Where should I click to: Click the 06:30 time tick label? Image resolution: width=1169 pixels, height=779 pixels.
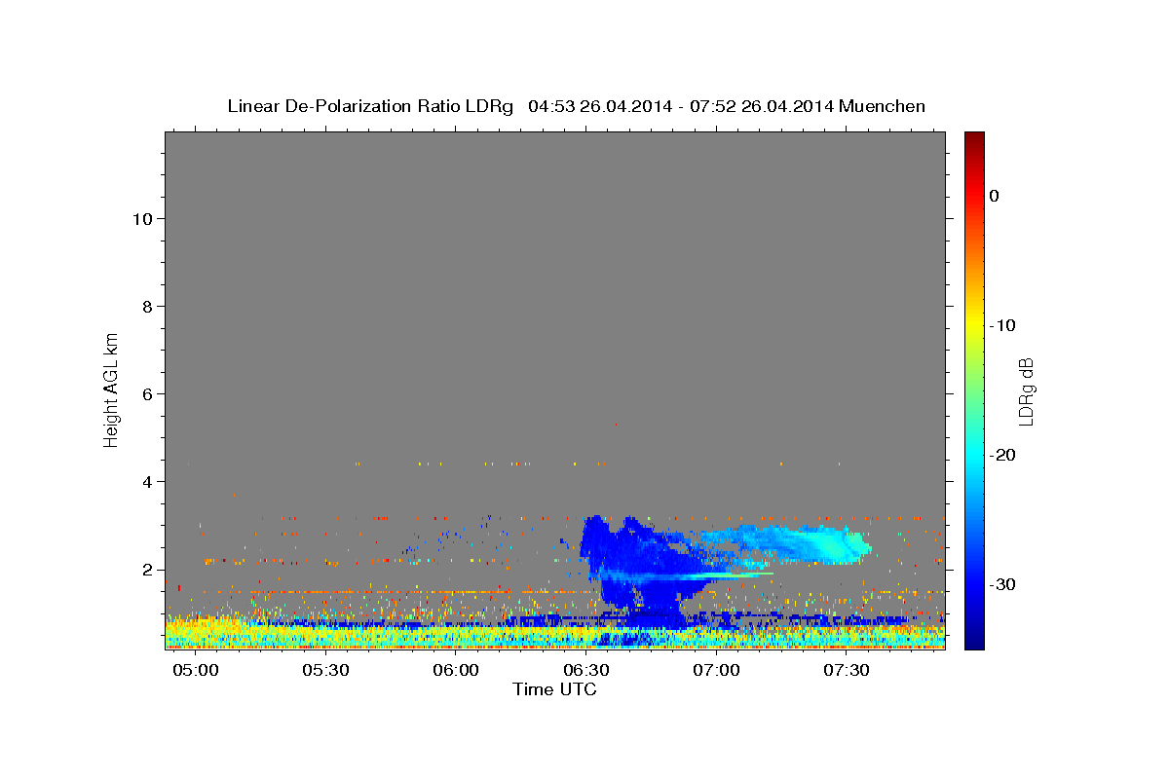point(586,671)
